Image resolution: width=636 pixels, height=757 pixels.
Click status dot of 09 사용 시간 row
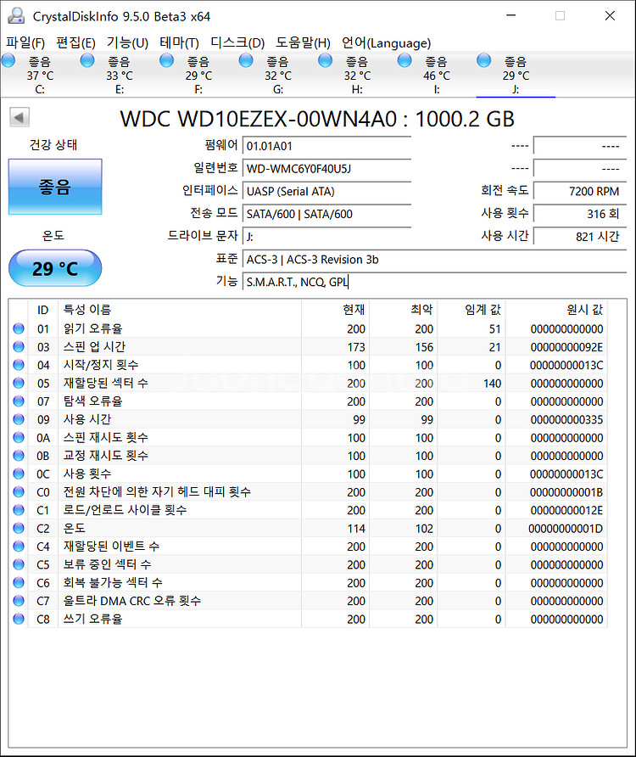[19, 419]
